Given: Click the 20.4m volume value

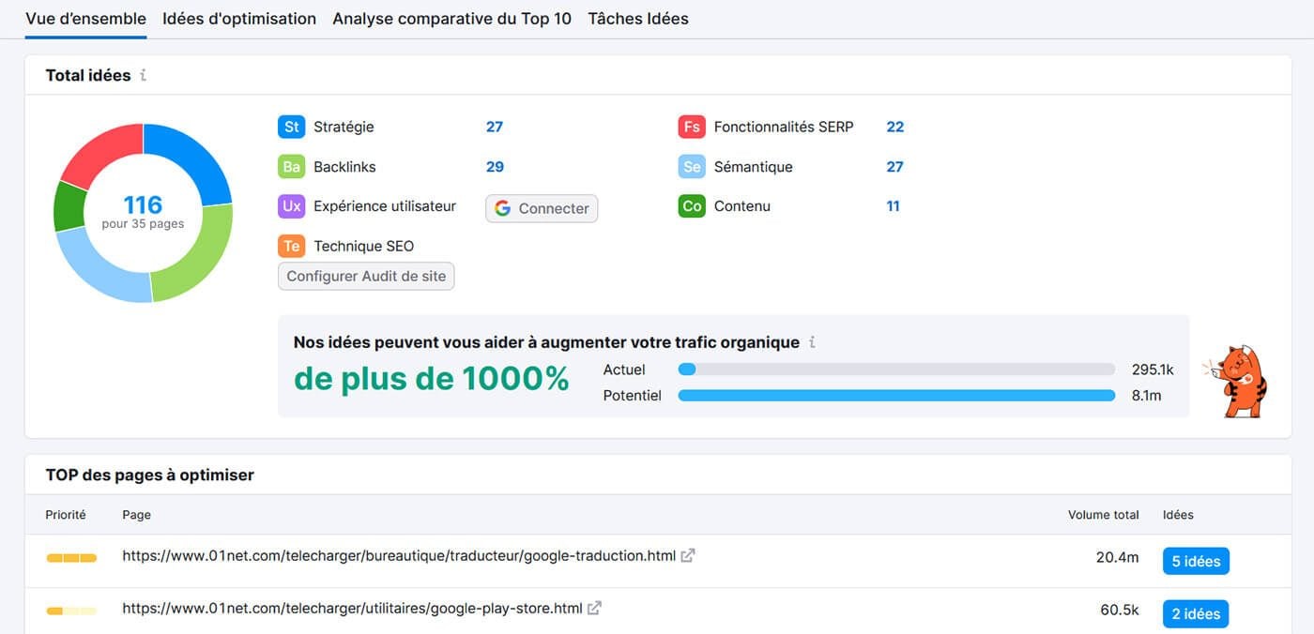Looking at the screenshot, I should 1117,557.
